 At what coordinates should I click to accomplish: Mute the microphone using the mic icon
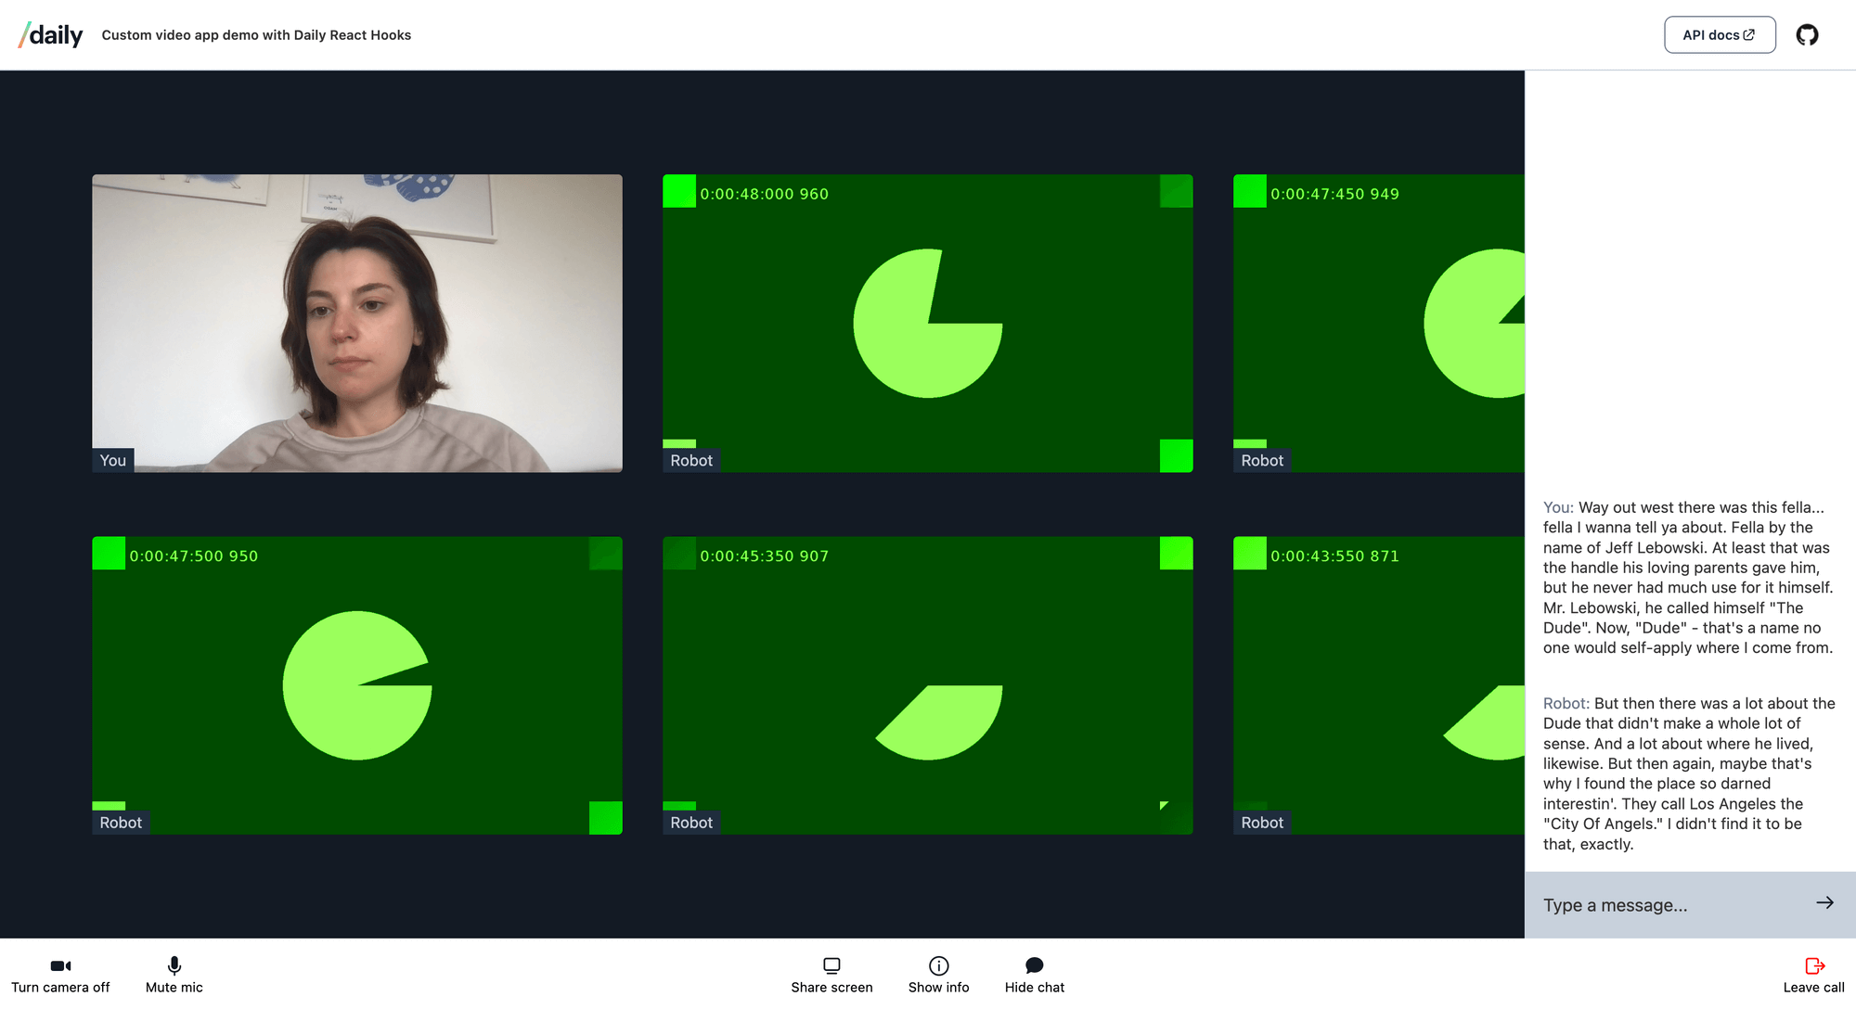coord(174,964)
